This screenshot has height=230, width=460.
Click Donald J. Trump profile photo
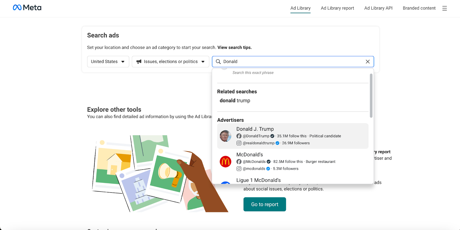225,136
